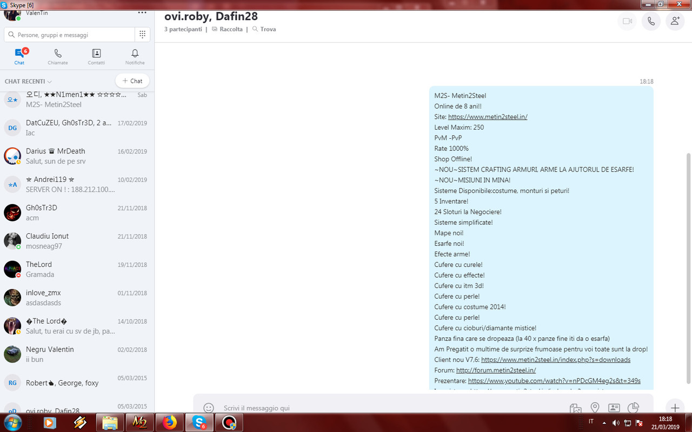Screen dimensions: 692x432
Task: Click the chat title ovi.roby, Dafin28
Action: click(211, 16)
